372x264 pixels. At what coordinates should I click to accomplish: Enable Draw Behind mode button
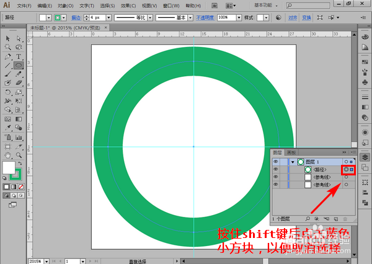pyautogui.click(x=14, y=195)
